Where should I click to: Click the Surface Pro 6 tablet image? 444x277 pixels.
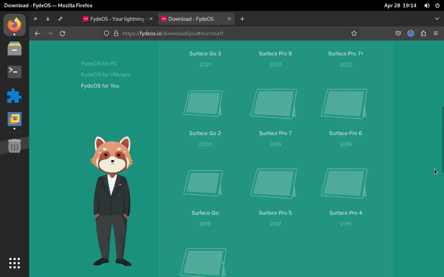(x=344, y=104)
